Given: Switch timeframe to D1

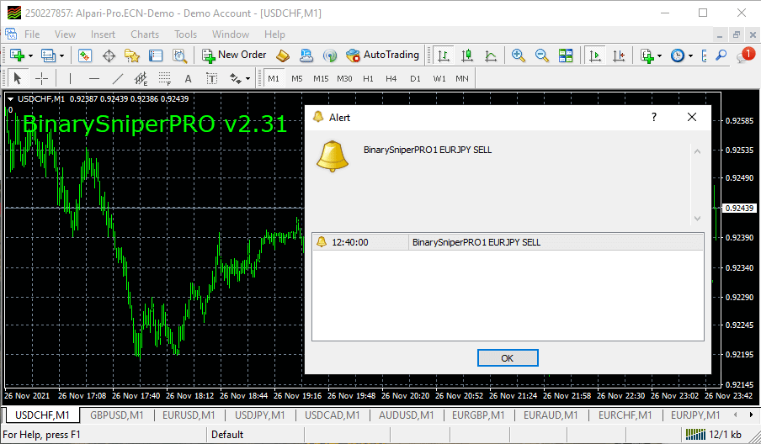Looking at the screenshot, I should (415, 78).
